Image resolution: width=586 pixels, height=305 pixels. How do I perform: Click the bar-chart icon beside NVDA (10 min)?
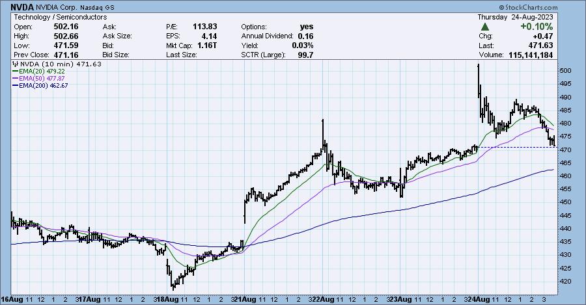16,64
